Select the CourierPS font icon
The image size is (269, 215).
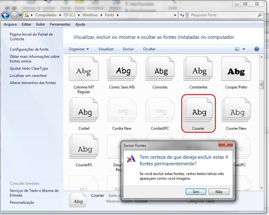pos(84,149)
